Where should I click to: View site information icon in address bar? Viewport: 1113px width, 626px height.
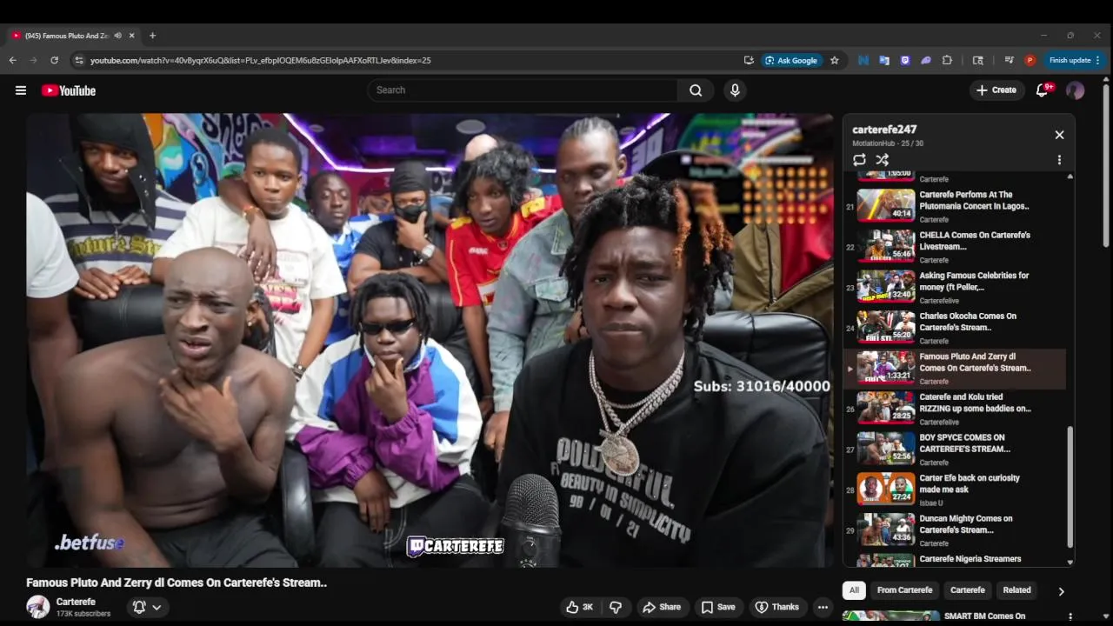tap(79, 60)
